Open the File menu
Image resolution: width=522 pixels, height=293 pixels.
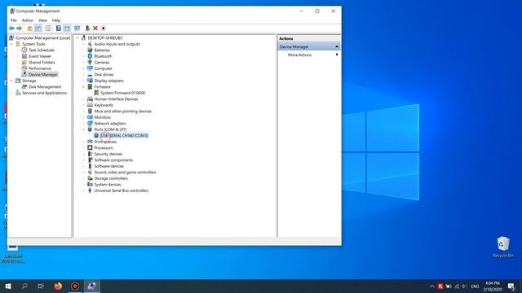coord(13,20)
